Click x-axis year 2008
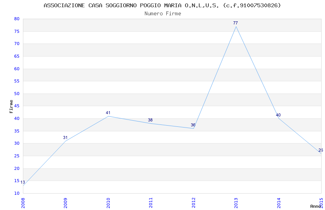Image resolution: width=325 pixels, height=210 pixels. pos(23,203)
